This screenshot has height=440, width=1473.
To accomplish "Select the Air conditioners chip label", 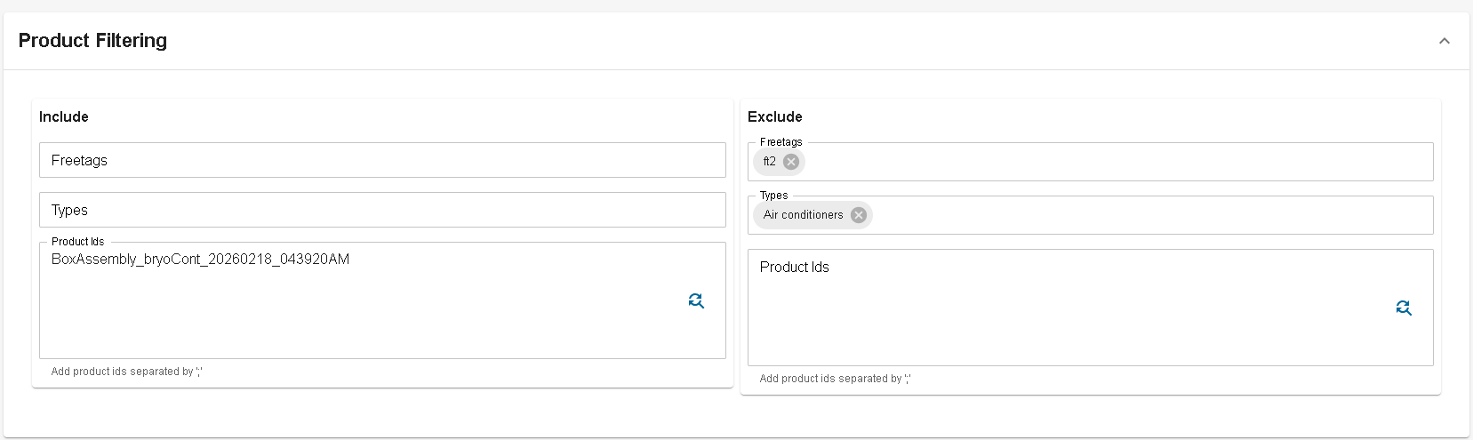I will tap(803, 215).
